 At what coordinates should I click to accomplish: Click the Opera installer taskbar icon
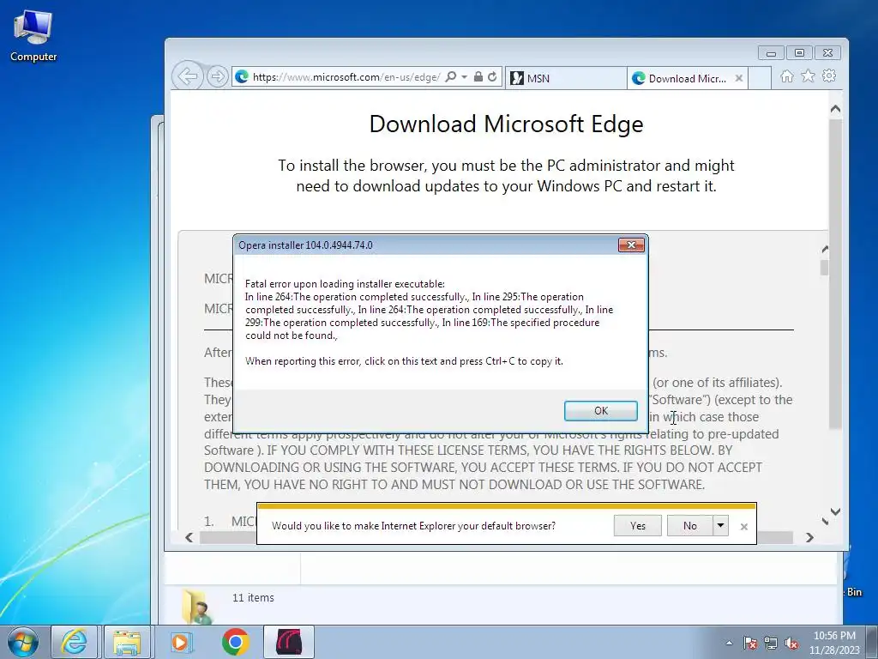tap(289, 642)
